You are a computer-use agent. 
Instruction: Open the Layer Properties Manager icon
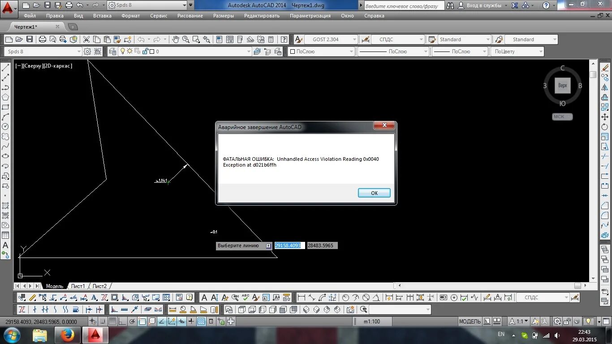(x=112, y=52)
